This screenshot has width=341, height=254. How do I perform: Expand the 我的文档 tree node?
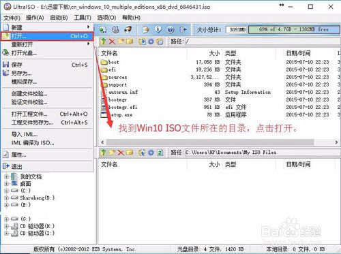[6, 176]
